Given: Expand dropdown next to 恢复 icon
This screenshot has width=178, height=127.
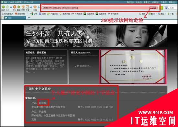Looking at the screenshot, I should (31, 7).
